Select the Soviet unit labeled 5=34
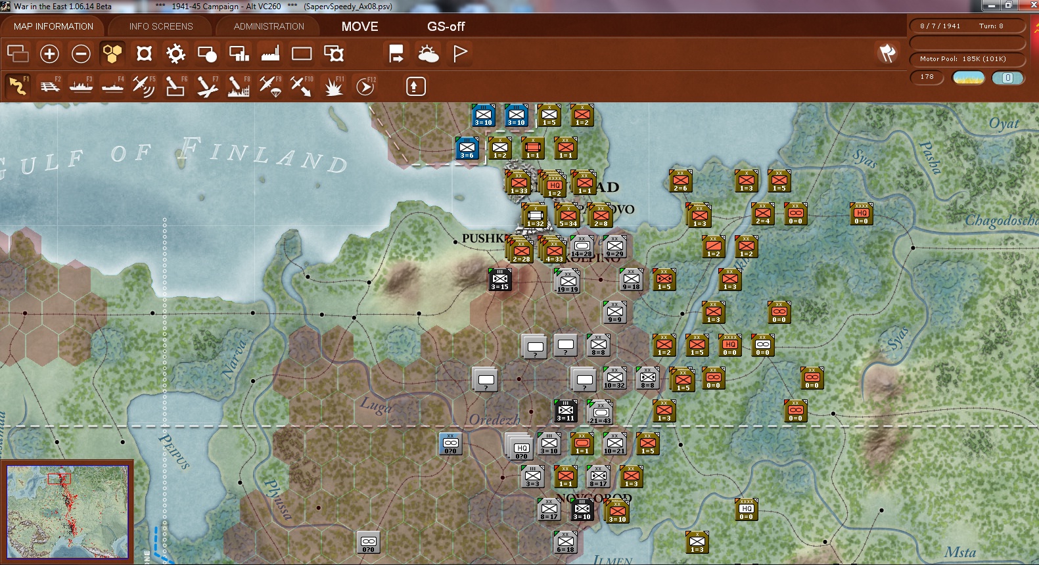1039x565 pixels. [568, 215]
